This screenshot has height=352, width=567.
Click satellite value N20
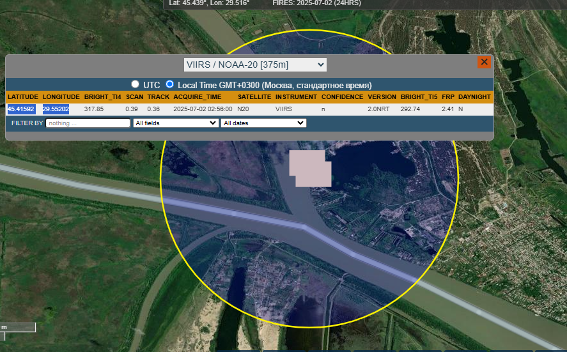pyautogui.click(x=243, y=109)
